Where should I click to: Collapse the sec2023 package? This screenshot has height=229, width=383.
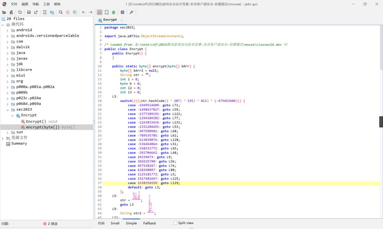tap(8, 110)
